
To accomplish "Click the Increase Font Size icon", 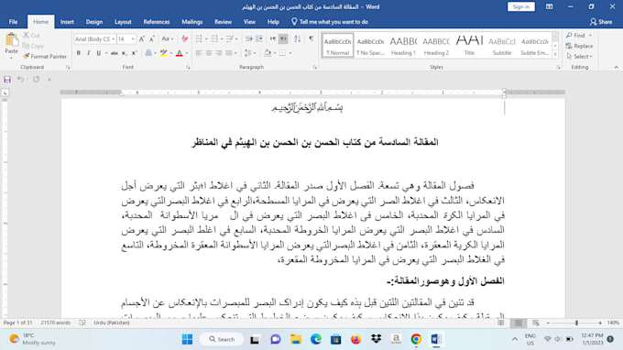I will coord(142,38).
